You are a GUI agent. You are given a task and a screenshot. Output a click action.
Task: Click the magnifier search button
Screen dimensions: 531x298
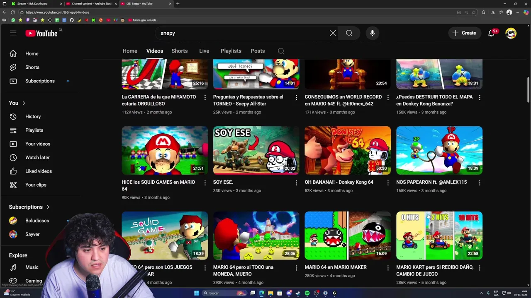(349, 33)
